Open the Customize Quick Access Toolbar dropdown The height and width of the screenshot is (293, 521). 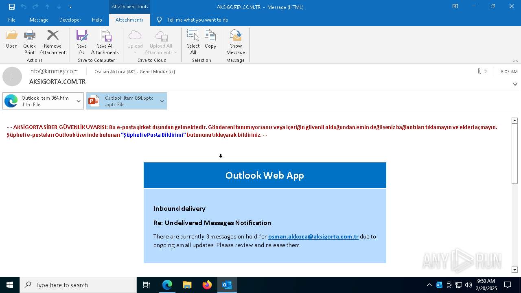coord(71,7)
